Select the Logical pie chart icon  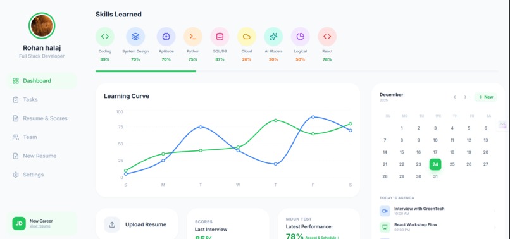coord(300,37)
